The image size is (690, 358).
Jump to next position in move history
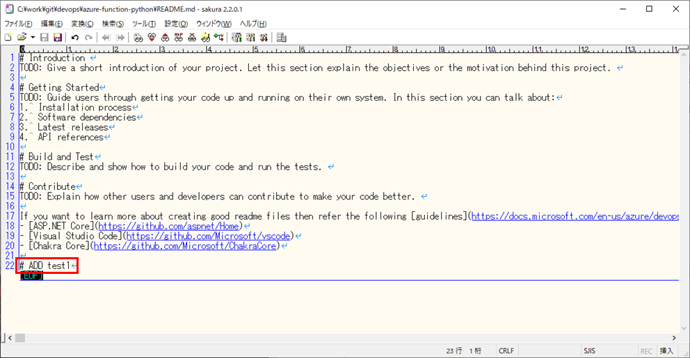pyautogui.click(x=120, y=38)
